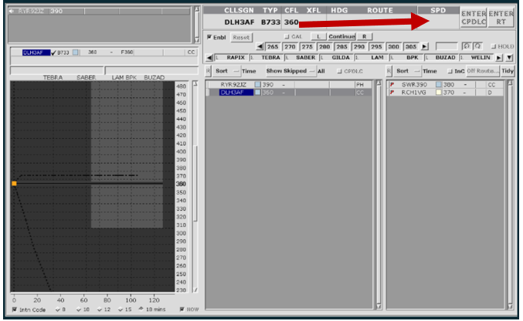Select flight level 270
The image size is (523, 321).
(x=290, y=46)
